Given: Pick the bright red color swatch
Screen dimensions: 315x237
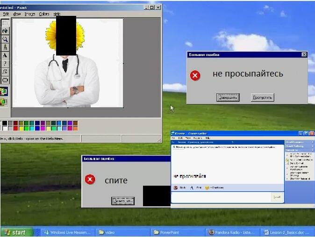Looking at the screenshot, I should pyautogui.click(x=15, y=128).
